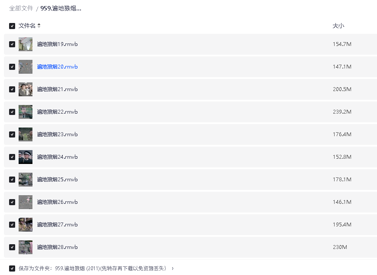Click the 遍地狼烟26.rmvb row size 146.1M
Image resolution: width=377 pixels, height=275 pixels.
(342, 202)
